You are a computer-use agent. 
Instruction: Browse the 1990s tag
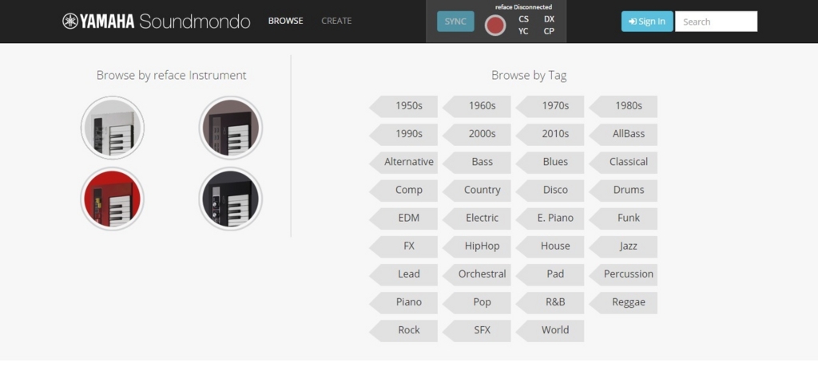pos(403,134)
